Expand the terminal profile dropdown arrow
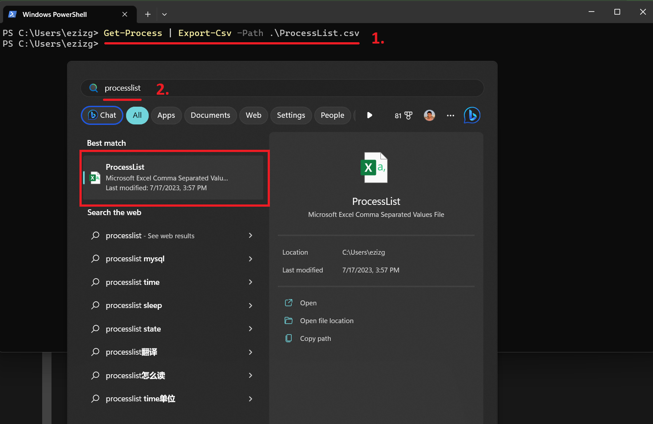 click(164, 14)
